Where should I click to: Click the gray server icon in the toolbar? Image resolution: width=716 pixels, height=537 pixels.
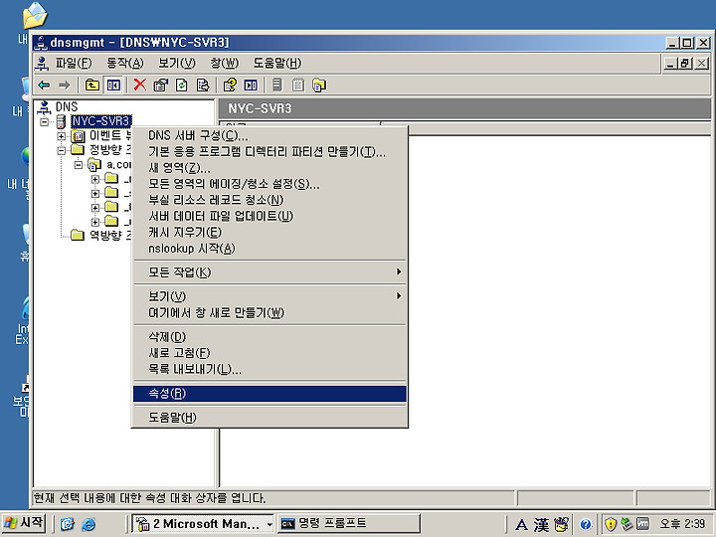click(277, 85)
